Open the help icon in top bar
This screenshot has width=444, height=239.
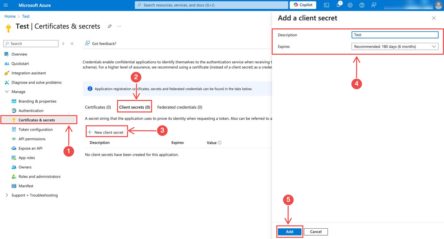click(x=361, y=5)
